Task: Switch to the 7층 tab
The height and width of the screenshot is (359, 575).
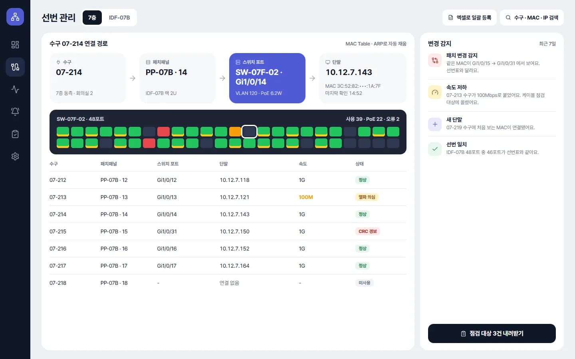Action: click(92, 18)
